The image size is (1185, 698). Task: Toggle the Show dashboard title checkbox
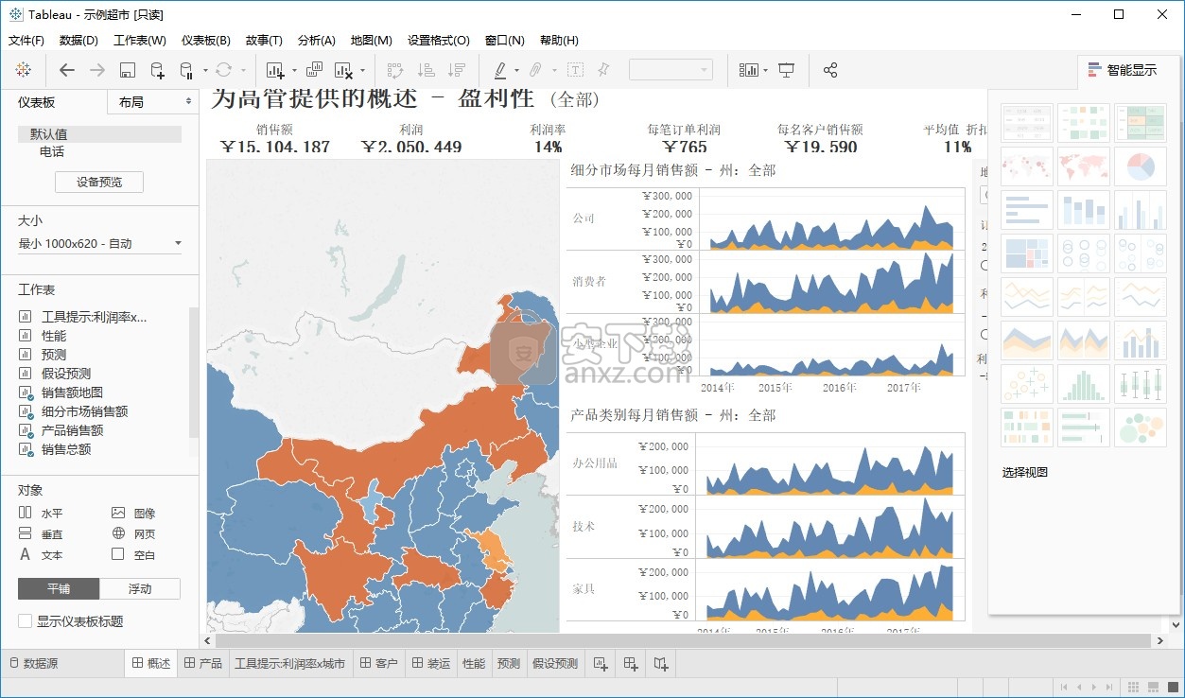point(26,620)
